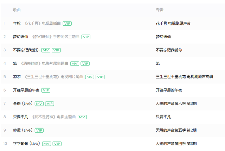Open album 梦幻诛仙 in album column
225x151 pixels.
click(163, 37)
